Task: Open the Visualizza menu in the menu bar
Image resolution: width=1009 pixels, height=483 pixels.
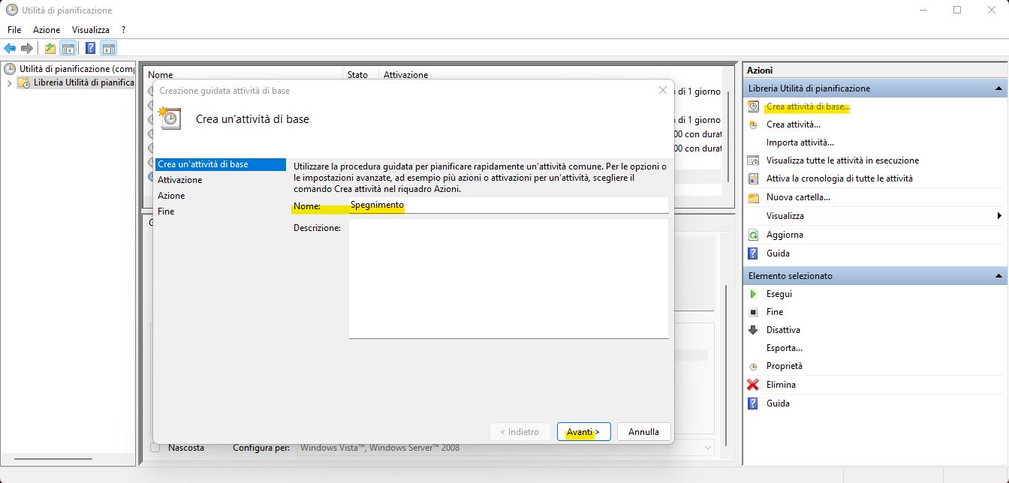Action: tap(90, 29)
